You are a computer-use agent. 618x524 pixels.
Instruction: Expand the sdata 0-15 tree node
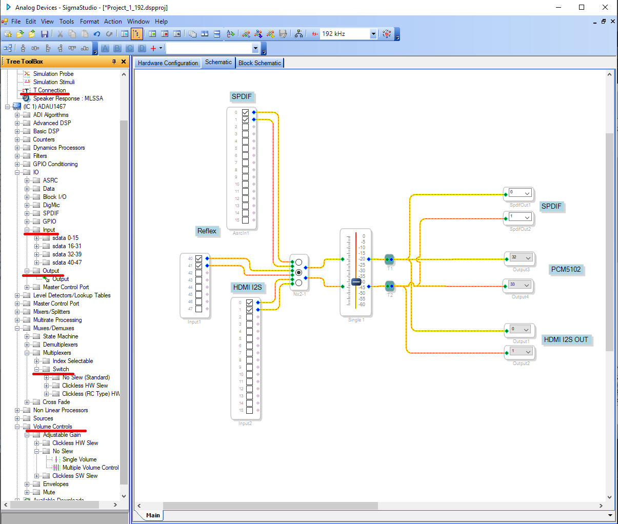(x=37, y=238)
